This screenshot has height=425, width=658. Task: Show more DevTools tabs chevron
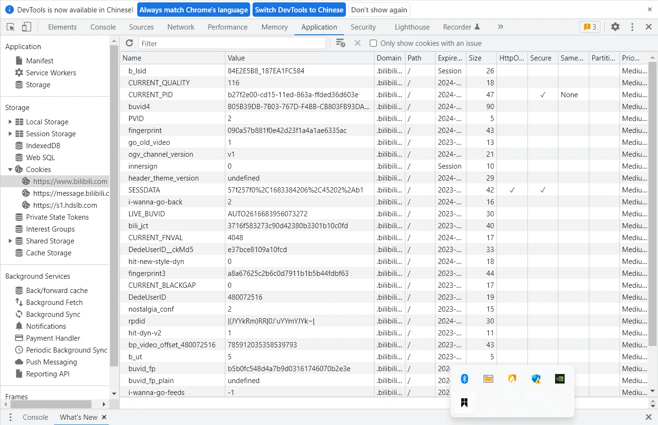500,27
